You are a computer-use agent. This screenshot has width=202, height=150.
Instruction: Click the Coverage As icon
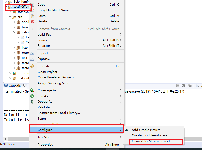(32, 90)
